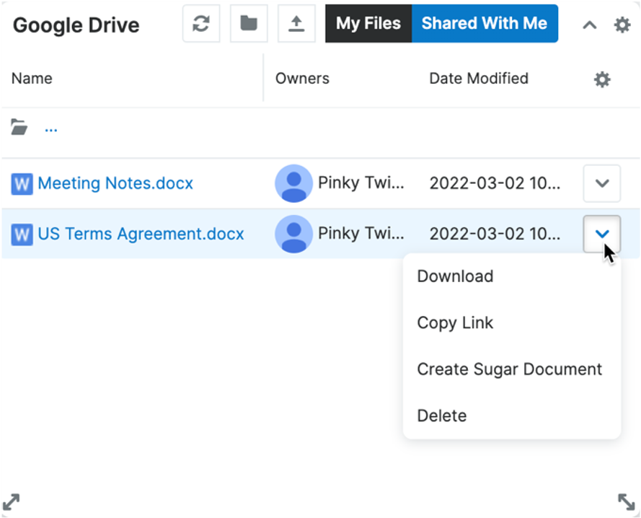Click the parent folder icon
641x518 pixels.
pyautogui.click(x=19, y=128)
